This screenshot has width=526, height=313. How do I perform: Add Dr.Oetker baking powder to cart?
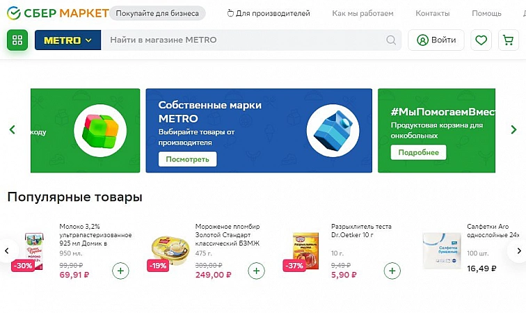(392, 271)
